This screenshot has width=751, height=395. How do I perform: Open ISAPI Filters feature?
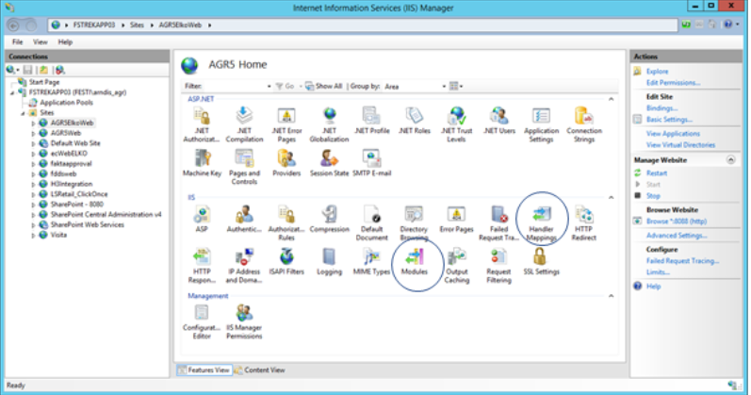click(x=286, y=262)
